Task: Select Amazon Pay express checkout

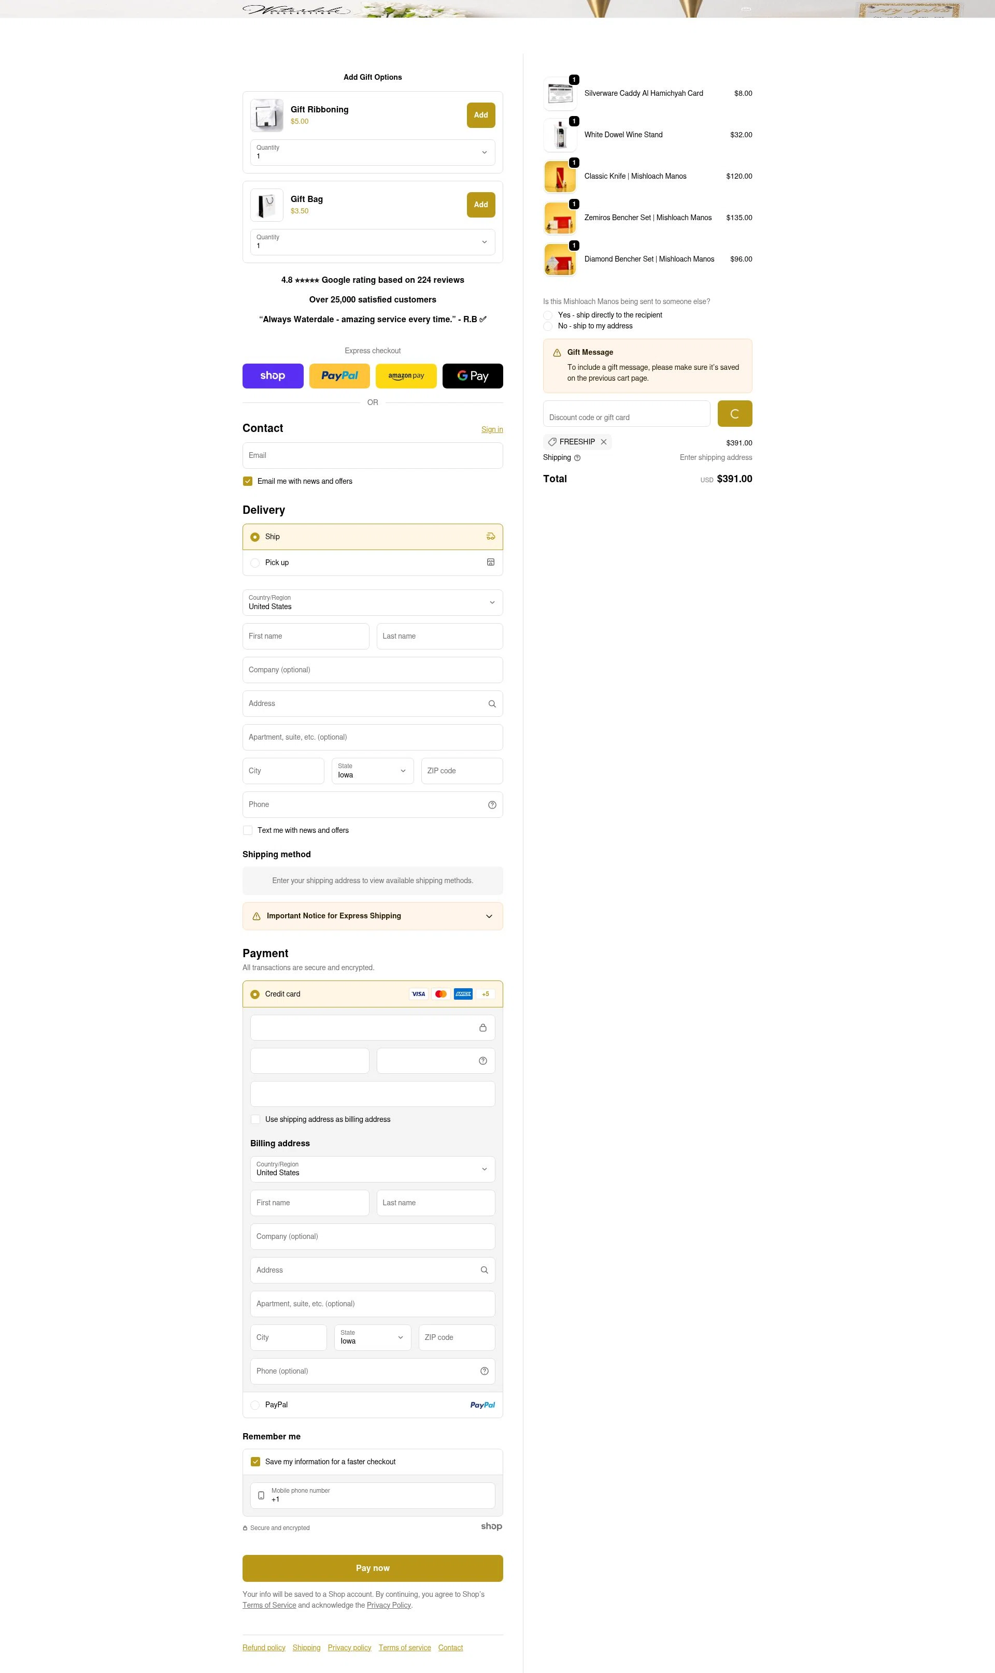Action: pyautogui.click(x=406, y=376)
